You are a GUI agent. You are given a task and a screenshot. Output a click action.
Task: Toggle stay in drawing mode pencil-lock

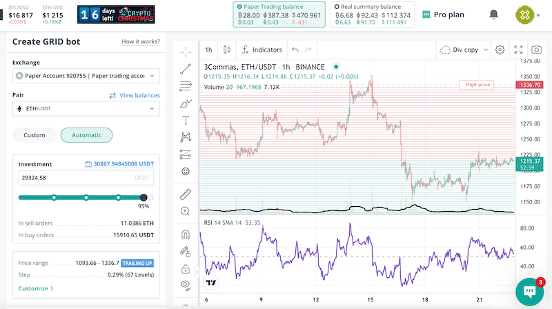[x=186, y=251]
